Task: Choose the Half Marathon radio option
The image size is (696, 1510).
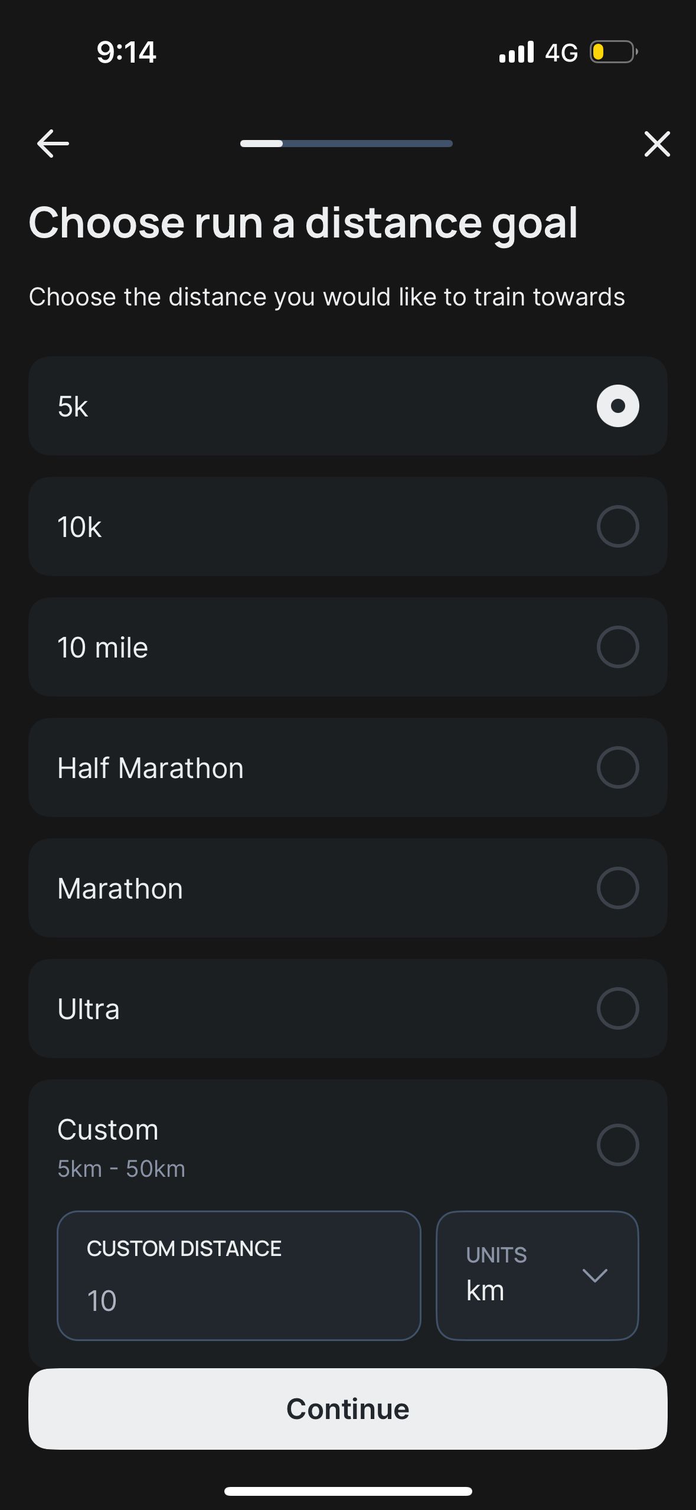Action: coord(617,767)
